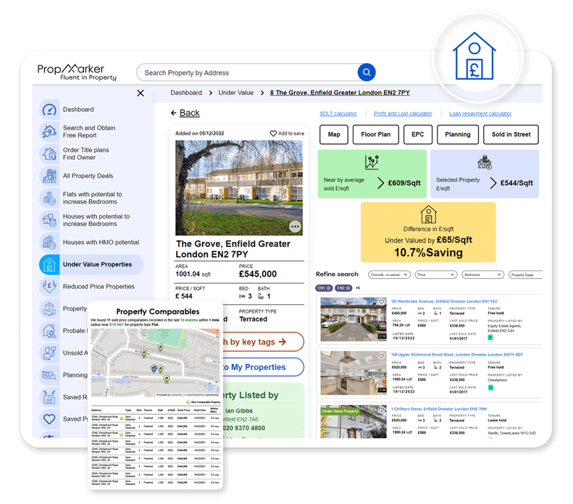573x504 pixels.
Task: Click the phone number 020 8370 4800
Action: pos(244,428)
